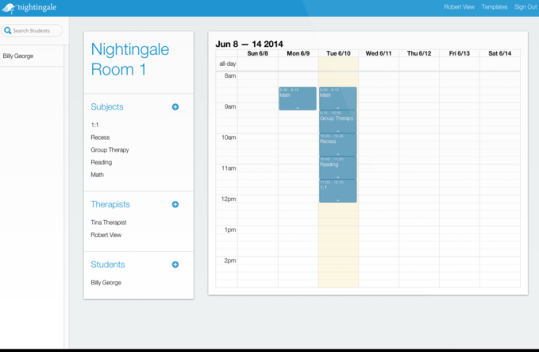Open Tuesday's Group Therapy event
Viewport: 539px width, 352px height.
[338, 122]
